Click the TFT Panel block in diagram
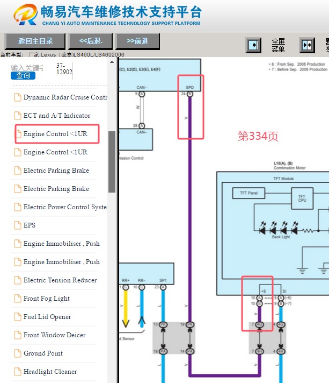Screen dimensions: 329x383 pyautogui.click(x=249, y=193)
